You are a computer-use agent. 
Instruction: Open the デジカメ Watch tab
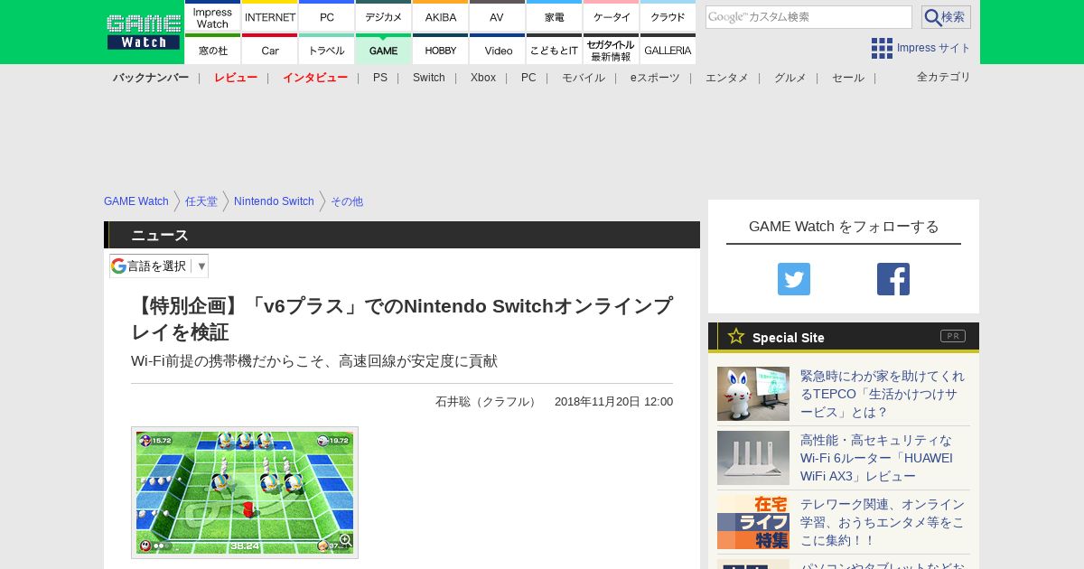coord(383,15)
